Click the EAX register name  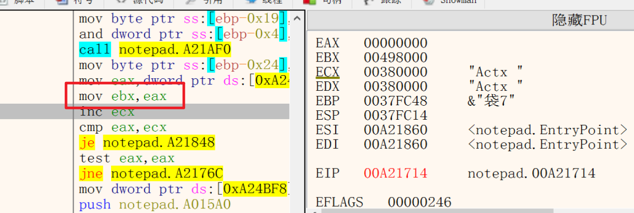tap(327, 42)
